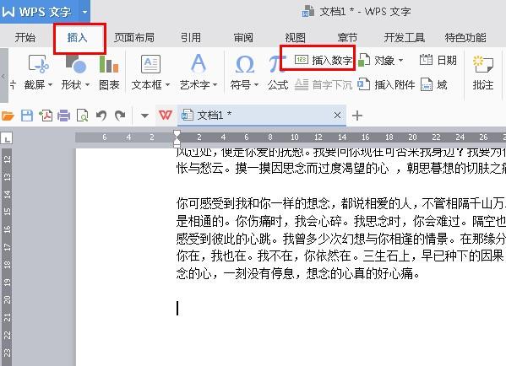Viewport: 506px width, 366px height.
Task: Insert a chart with the 图表 icon
Action: 109,64
